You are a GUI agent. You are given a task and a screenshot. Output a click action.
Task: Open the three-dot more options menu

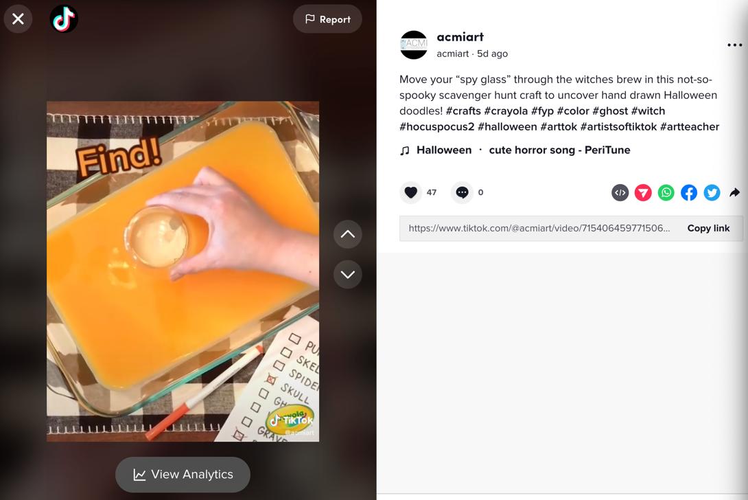pos(735,45)
